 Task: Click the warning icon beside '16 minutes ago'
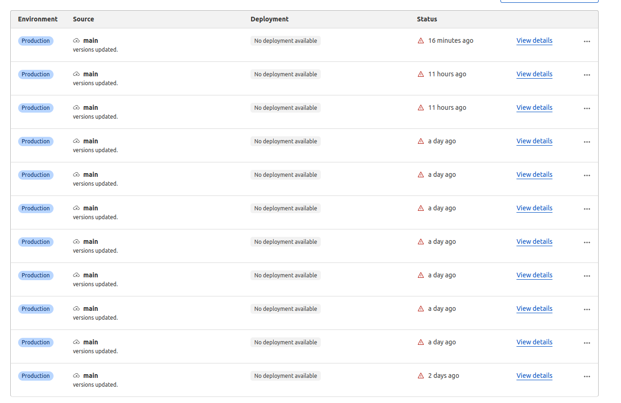[x=421, y=41]
